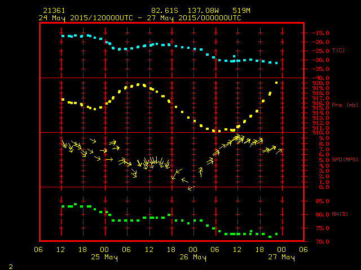Click the highest yellow pressure point near 920

(x=276, y=83)
